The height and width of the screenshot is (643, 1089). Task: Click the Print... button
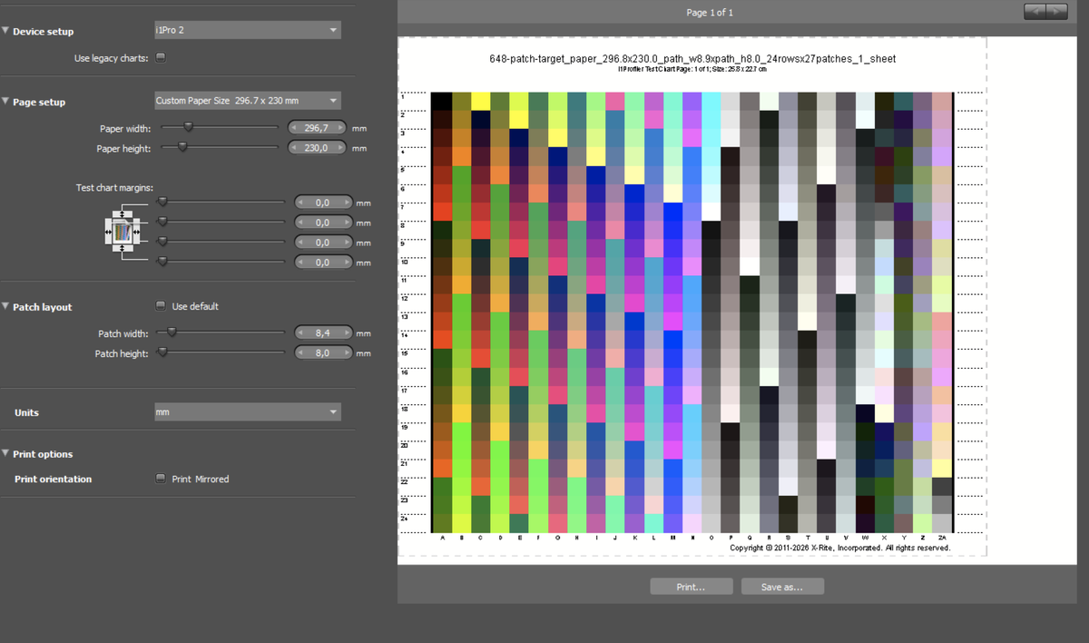692,587
